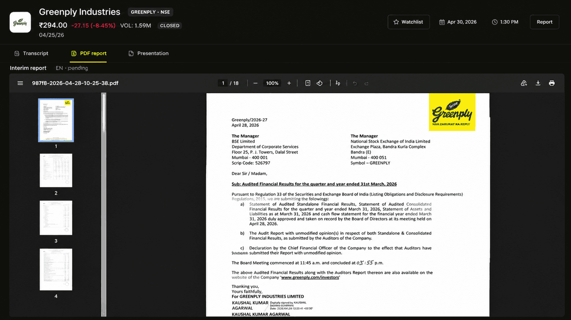Viewport: 571px width, 320px height.
Task: Switch to the Transcript tab
Action: pos(31,53)
